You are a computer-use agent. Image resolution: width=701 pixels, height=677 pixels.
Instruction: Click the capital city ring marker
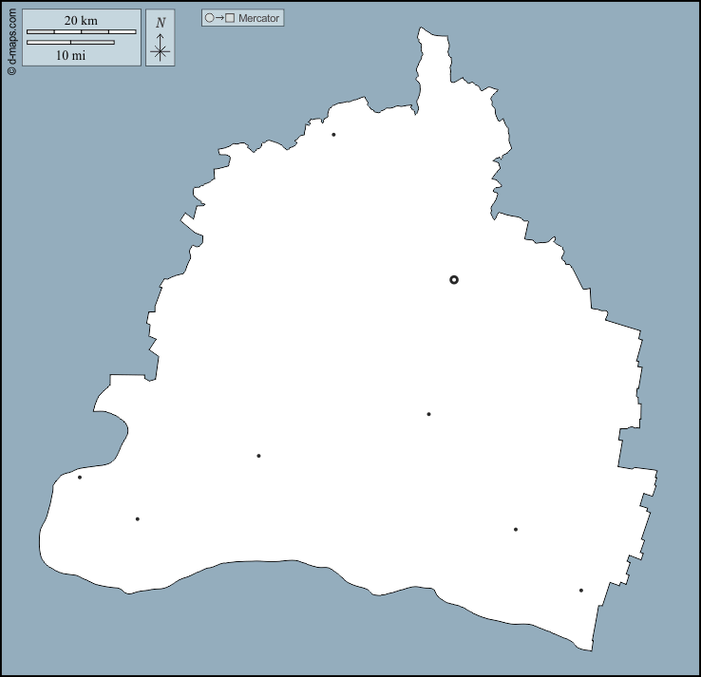coord(454,279)
